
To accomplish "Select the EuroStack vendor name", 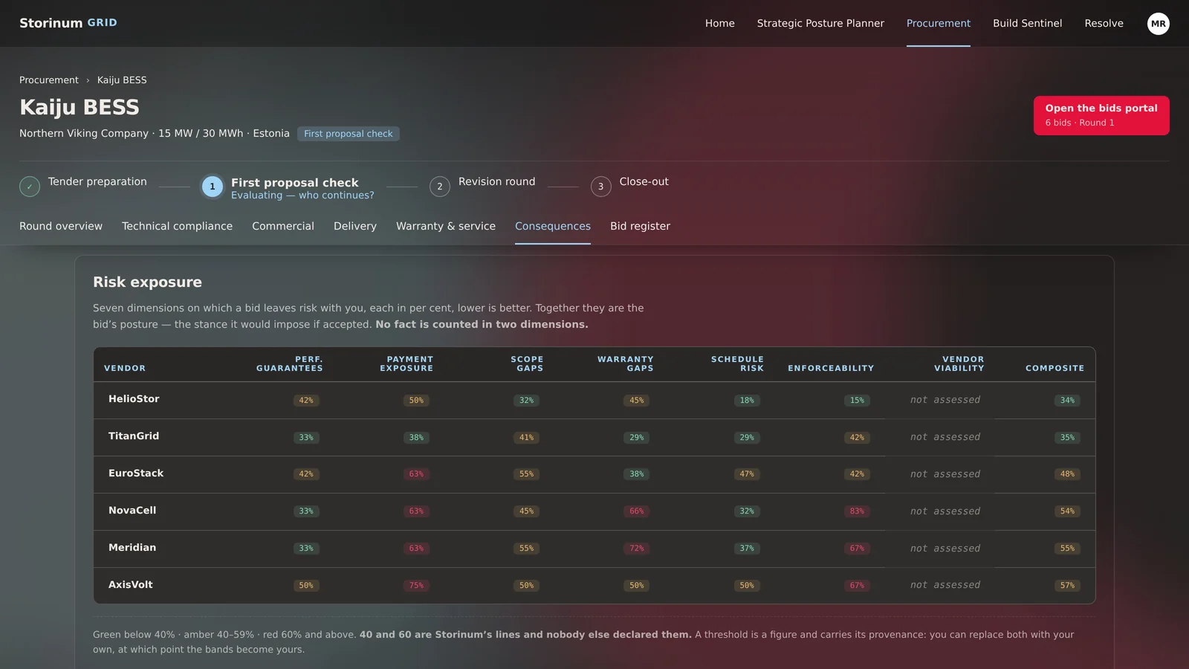I will [x=136, y=474].
